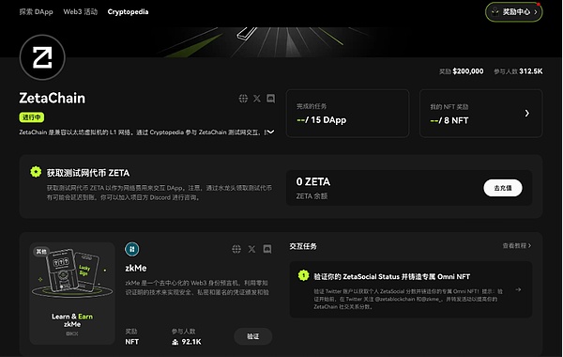Switch to Web3 活动 tab

click(x=81, y=12)
